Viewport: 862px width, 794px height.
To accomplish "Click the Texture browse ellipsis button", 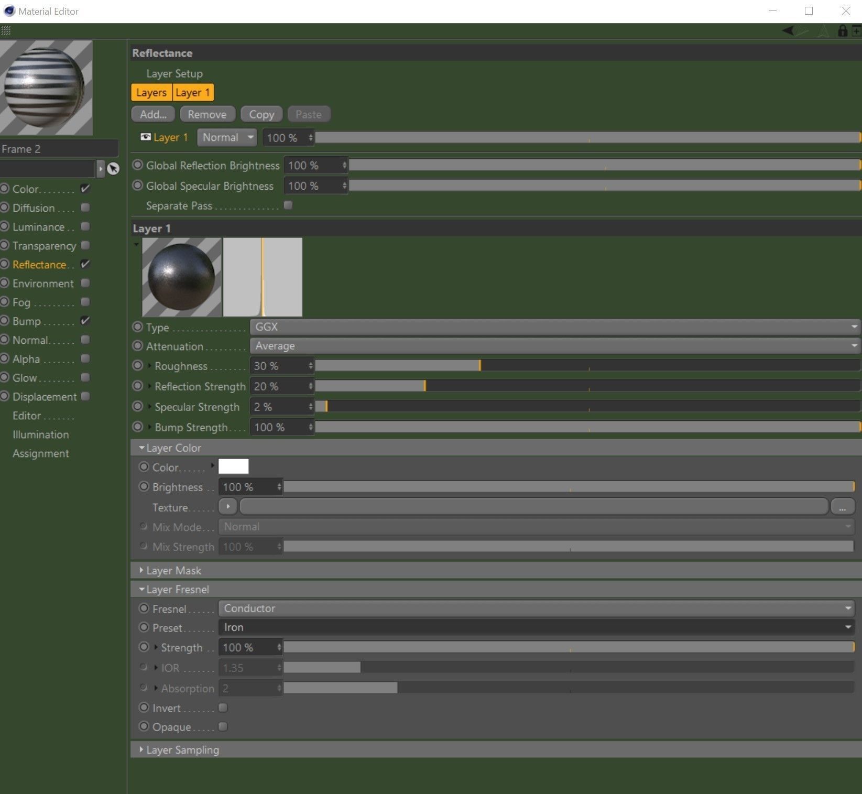I will tap(843, 507).
